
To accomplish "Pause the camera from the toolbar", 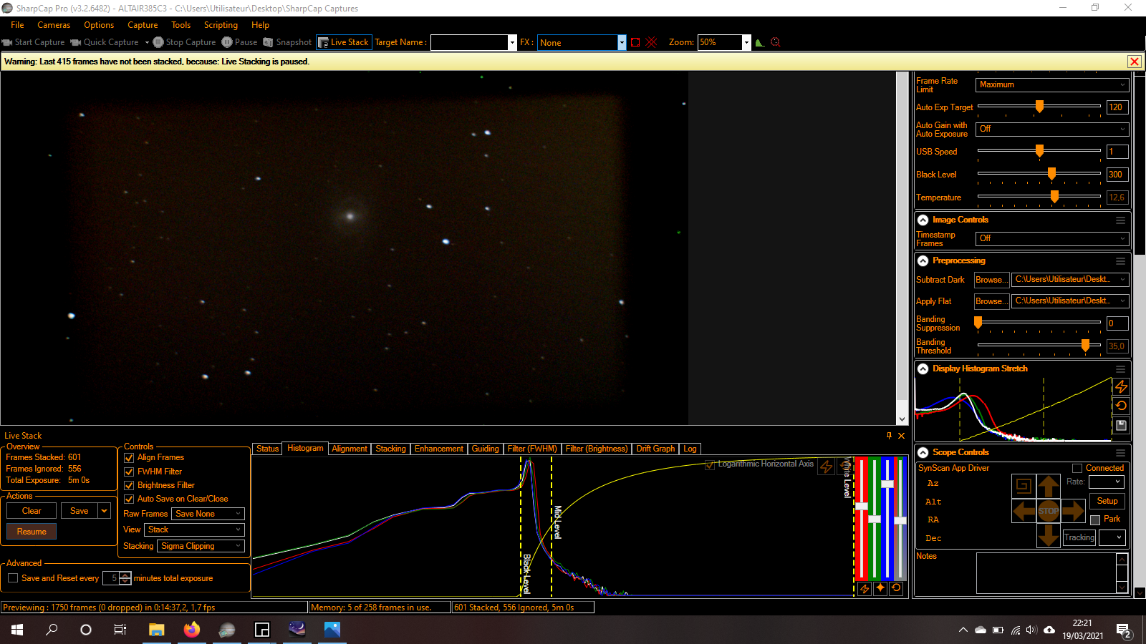I will pyautogui.click(x=239, y=42).
